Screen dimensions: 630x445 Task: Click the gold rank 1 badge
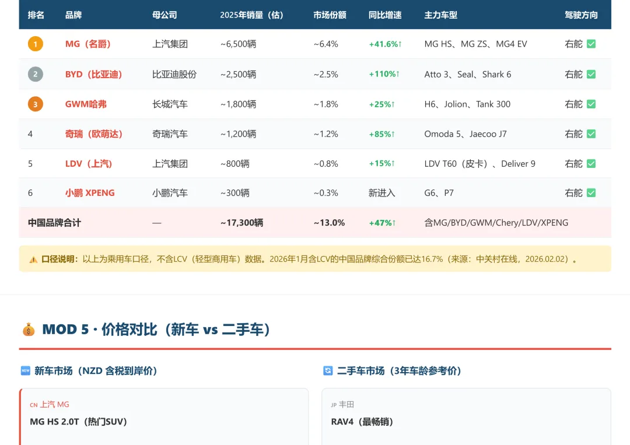36,44
